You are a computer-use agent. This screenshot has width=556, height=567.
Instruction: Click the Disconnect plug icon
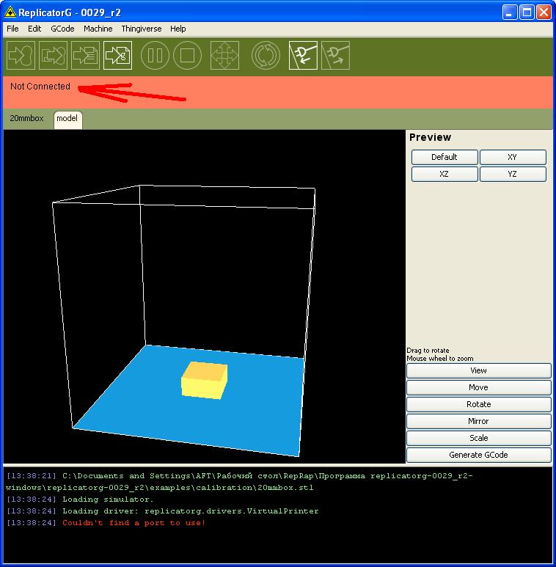coord(335,55)
